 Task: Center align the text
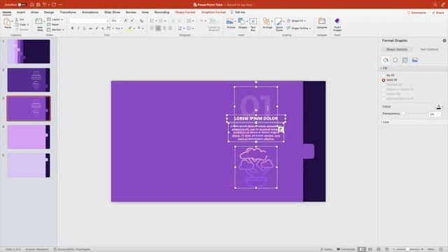pyautogui.click(x=158, y=28)
